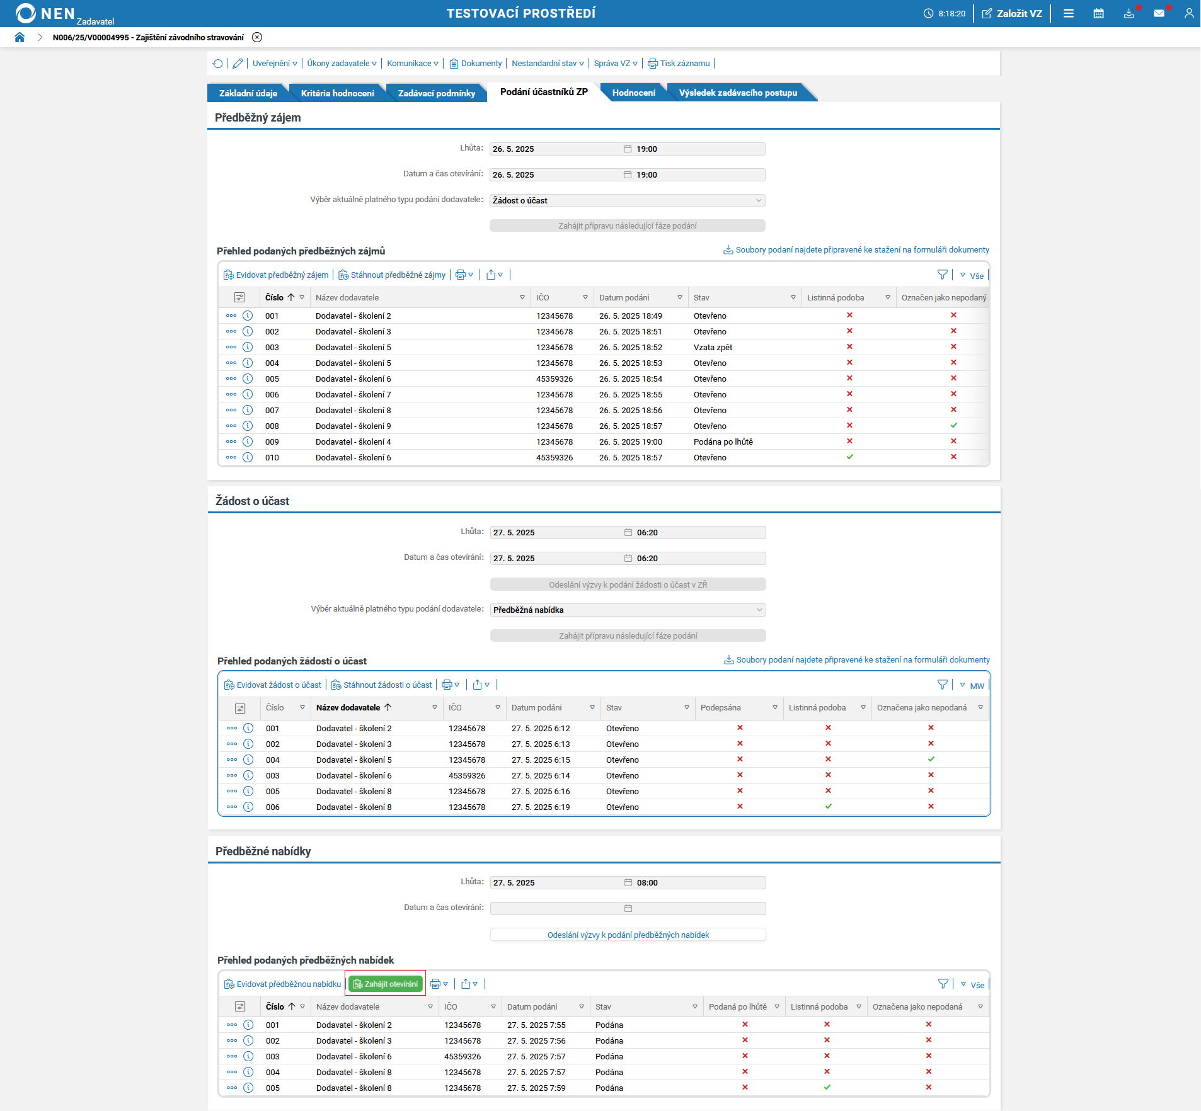This screenshot has height=1111, width=1201.
Task: Click Odeslání výzvy k podání předběžných nabídek
Action: pyautogui.click(x=628, y=935)
